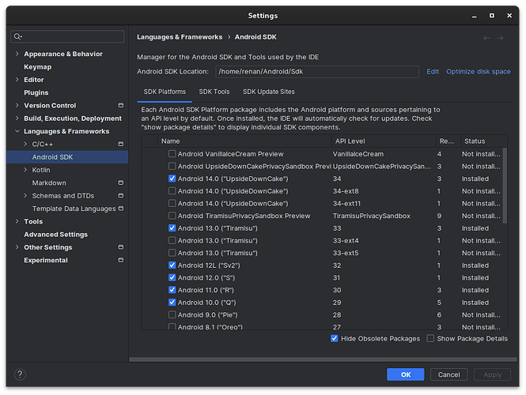Select Template Data Languages entry
Screen dimensions: 526x395
(x=74, y=209)
